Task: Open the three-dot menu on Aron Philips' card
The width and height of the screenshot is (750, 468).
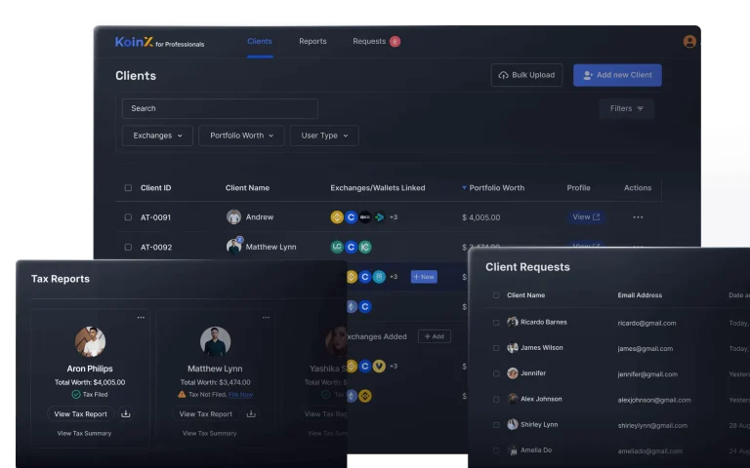Action: pos(141,318)
